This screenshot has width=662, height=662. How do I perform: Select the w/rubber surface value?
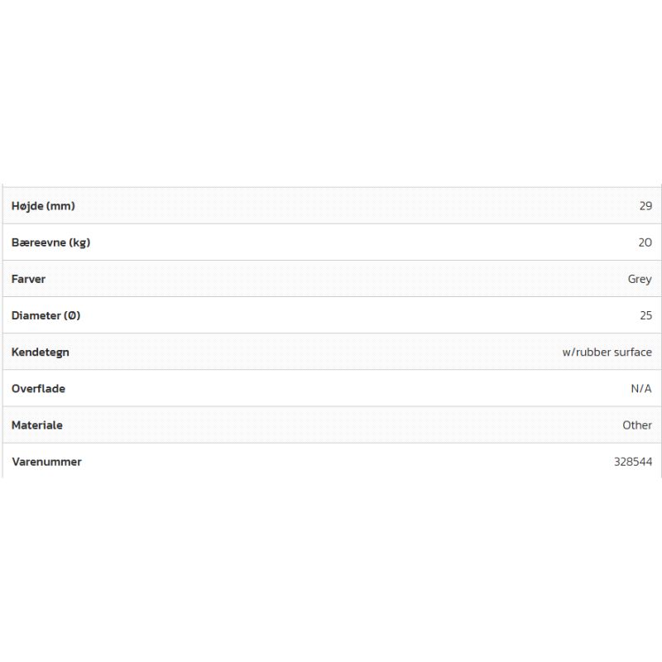607,352
